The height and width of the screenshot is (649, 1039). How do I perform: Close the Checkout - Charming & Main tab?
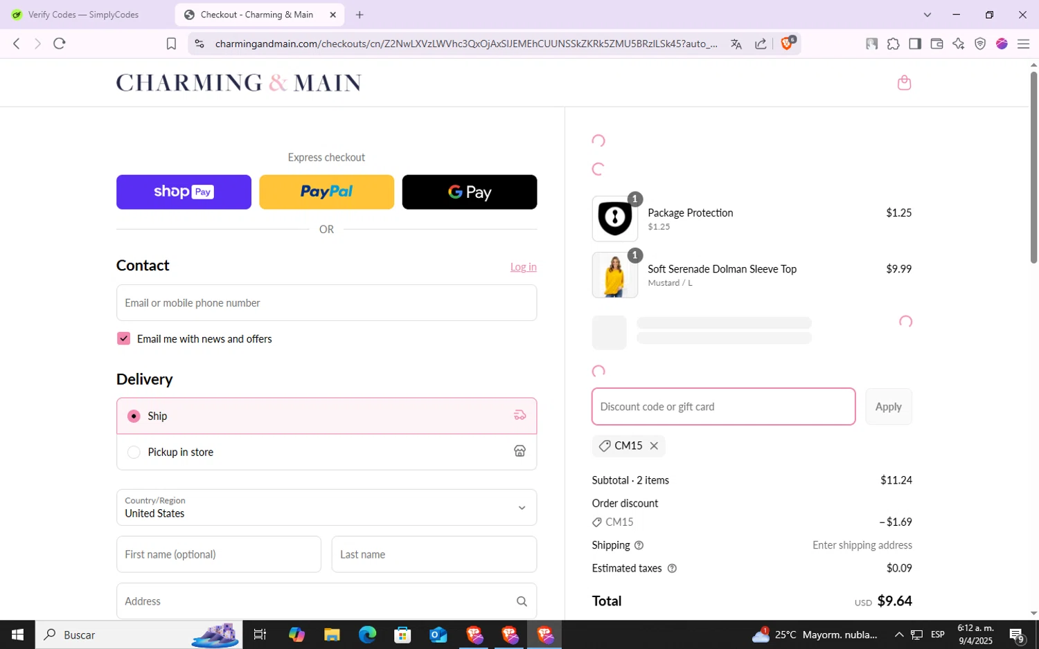coord(333,15)
